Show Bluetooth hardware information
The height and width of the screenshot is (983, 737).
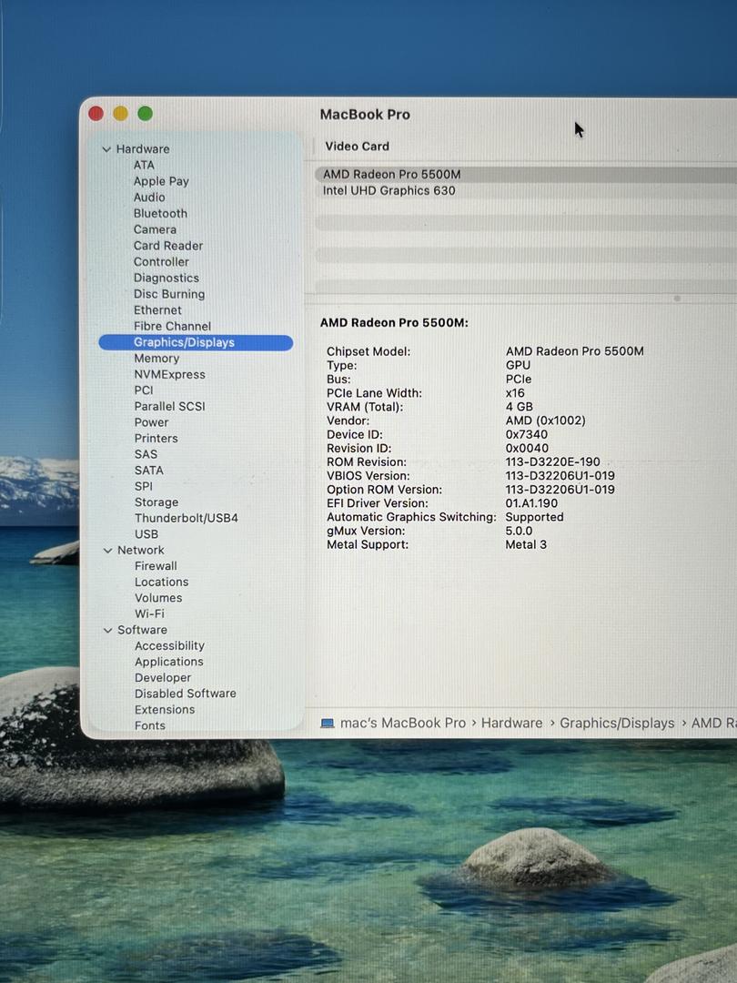[160, 214]
